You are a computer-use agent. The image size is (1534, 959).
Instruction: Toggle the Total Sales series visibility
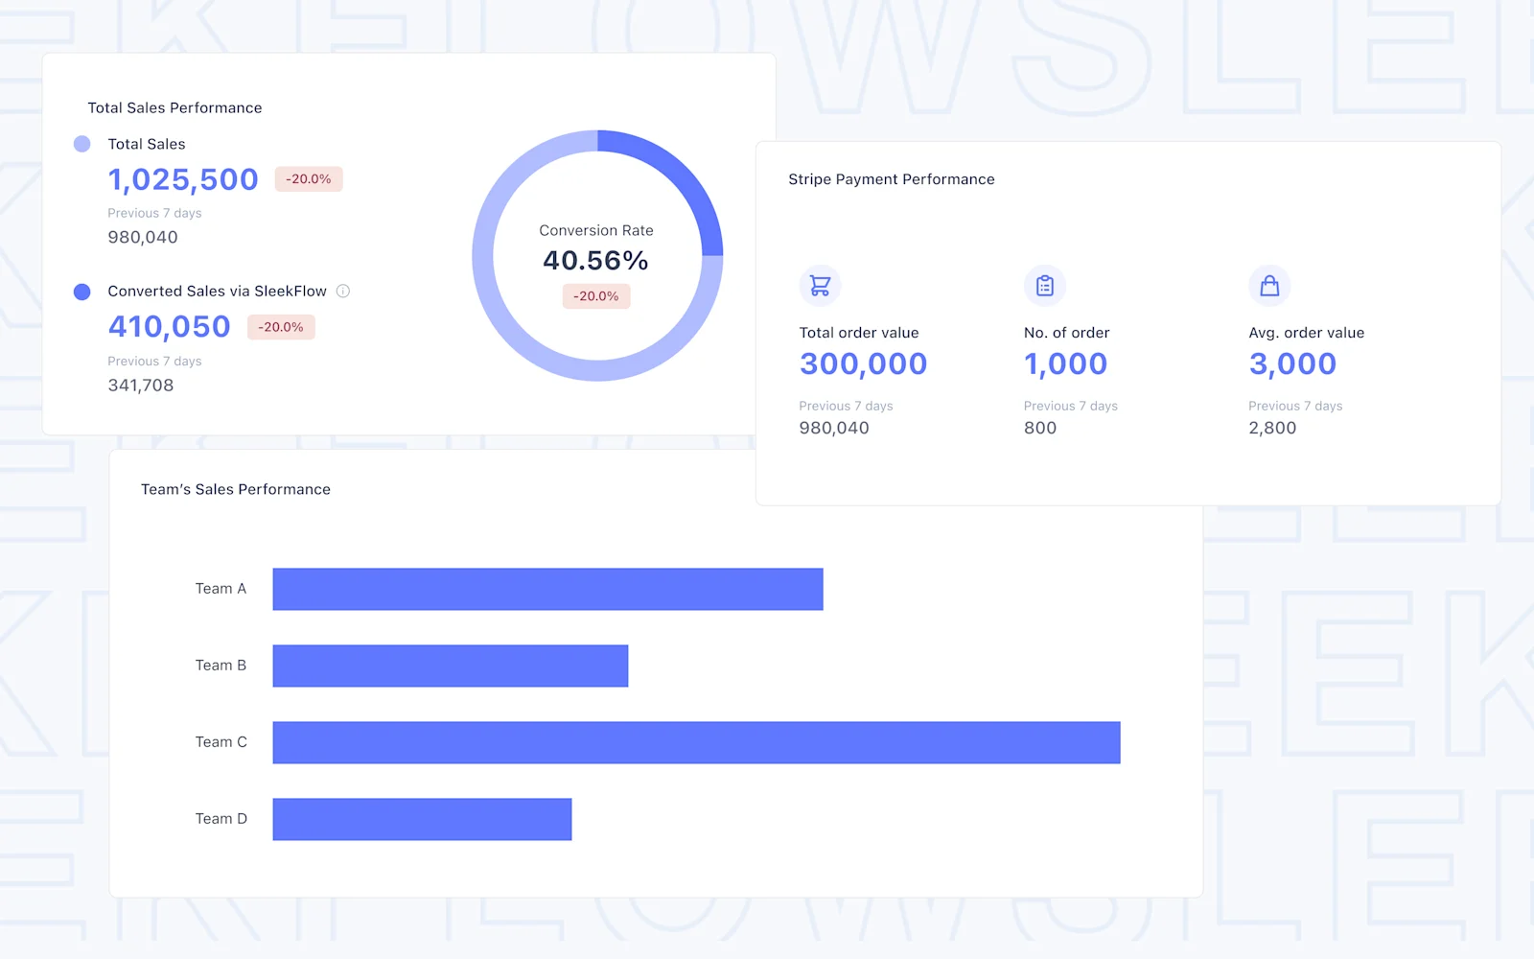pyautogui.click(x=147, y=144)
